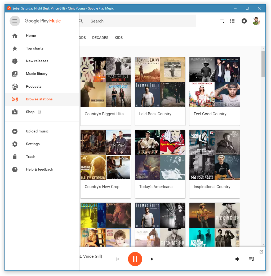Open the user profile avatar
Viewport: 271px width, 276px height.
tap(256, 21)
